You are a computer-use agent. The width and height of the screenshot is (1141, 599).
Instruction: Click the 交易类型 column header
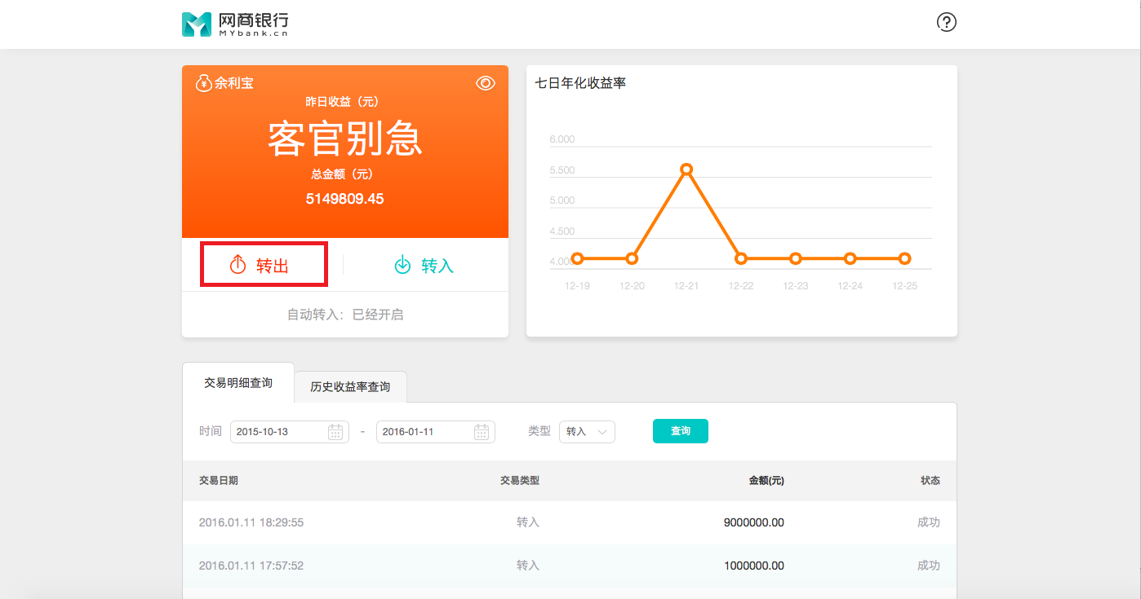click(520, 481)
